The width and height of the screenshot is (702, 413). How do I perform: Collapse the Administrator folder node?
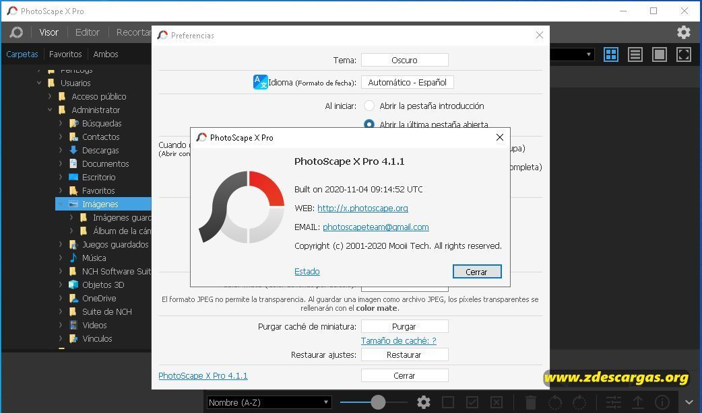point(50,110)
